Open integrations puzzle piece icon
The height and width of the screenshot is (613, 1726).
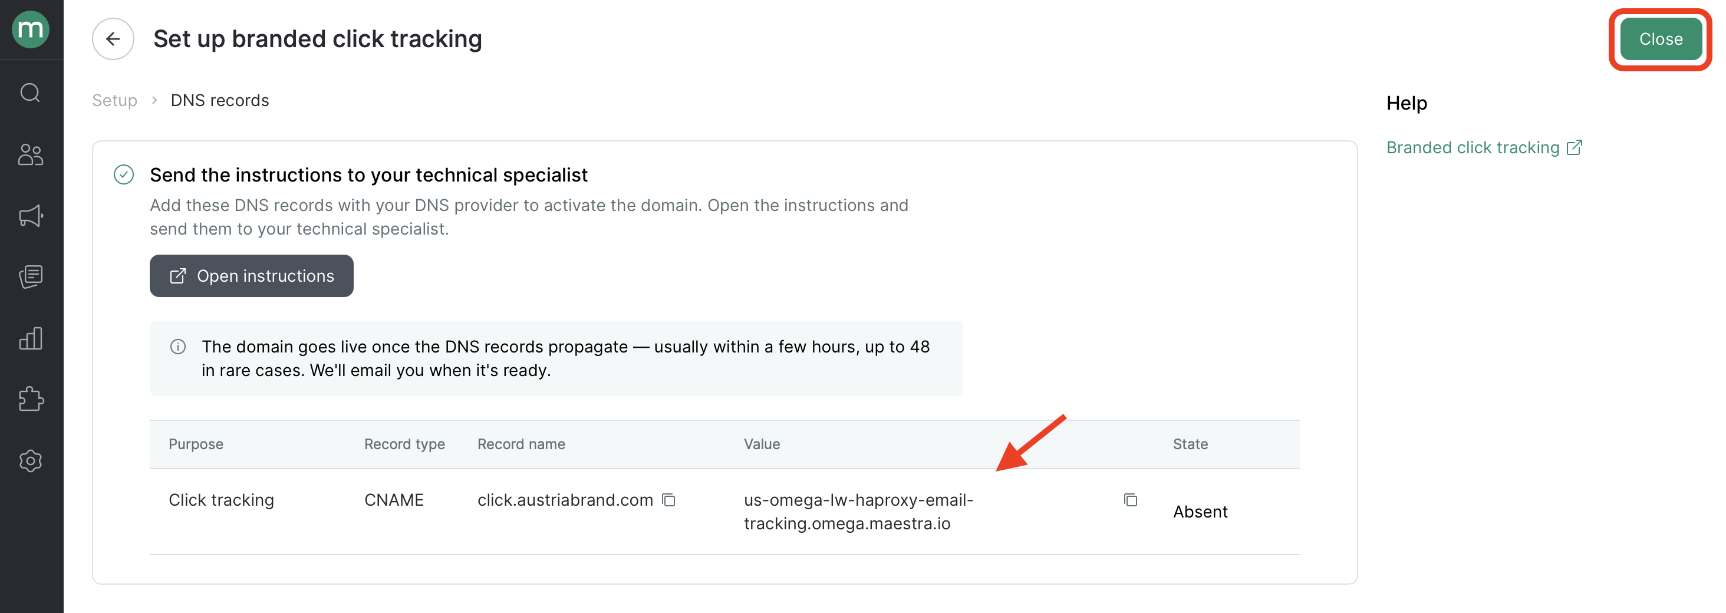point(31,399)
